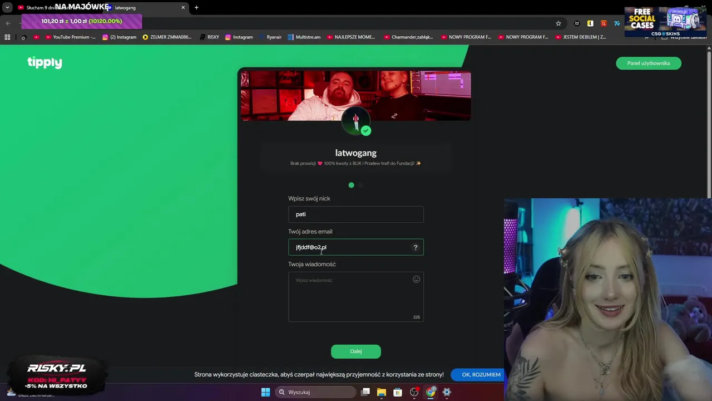This screenshot has width=712, height=401.
Task: Open the JESTEM DEBILEM bookmark
Action: click(580, 37)
